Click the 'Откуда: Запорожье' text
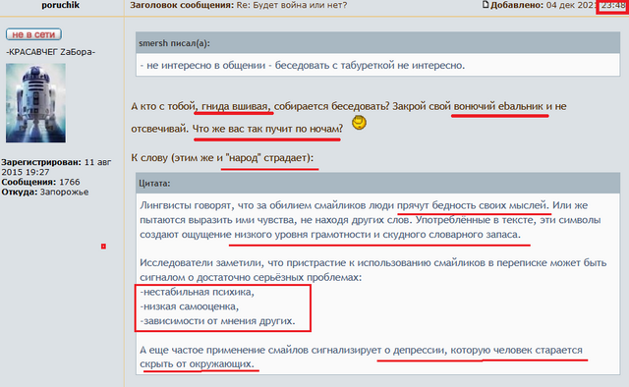Screen dimensions: 629x387 pyautogui.click(x=45, y=193)
